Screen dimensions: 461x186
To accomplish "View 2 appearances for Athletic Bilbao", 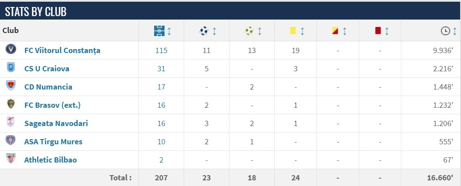I will click(161, 160).
